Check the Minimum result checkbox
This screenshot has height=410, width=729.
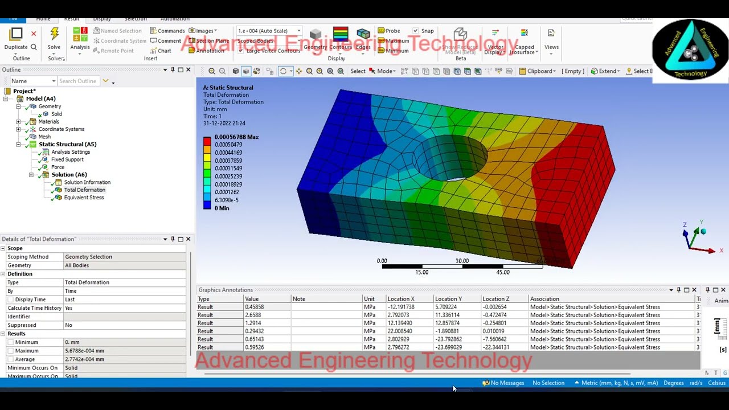(10, 342)
